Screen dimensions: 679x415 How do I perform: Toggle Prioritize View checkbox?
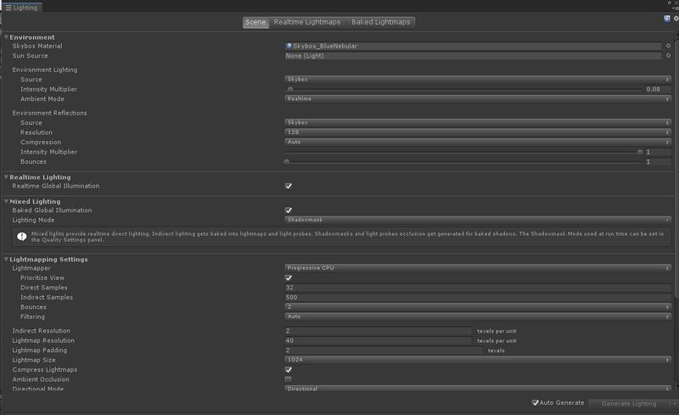coord(289,278)
